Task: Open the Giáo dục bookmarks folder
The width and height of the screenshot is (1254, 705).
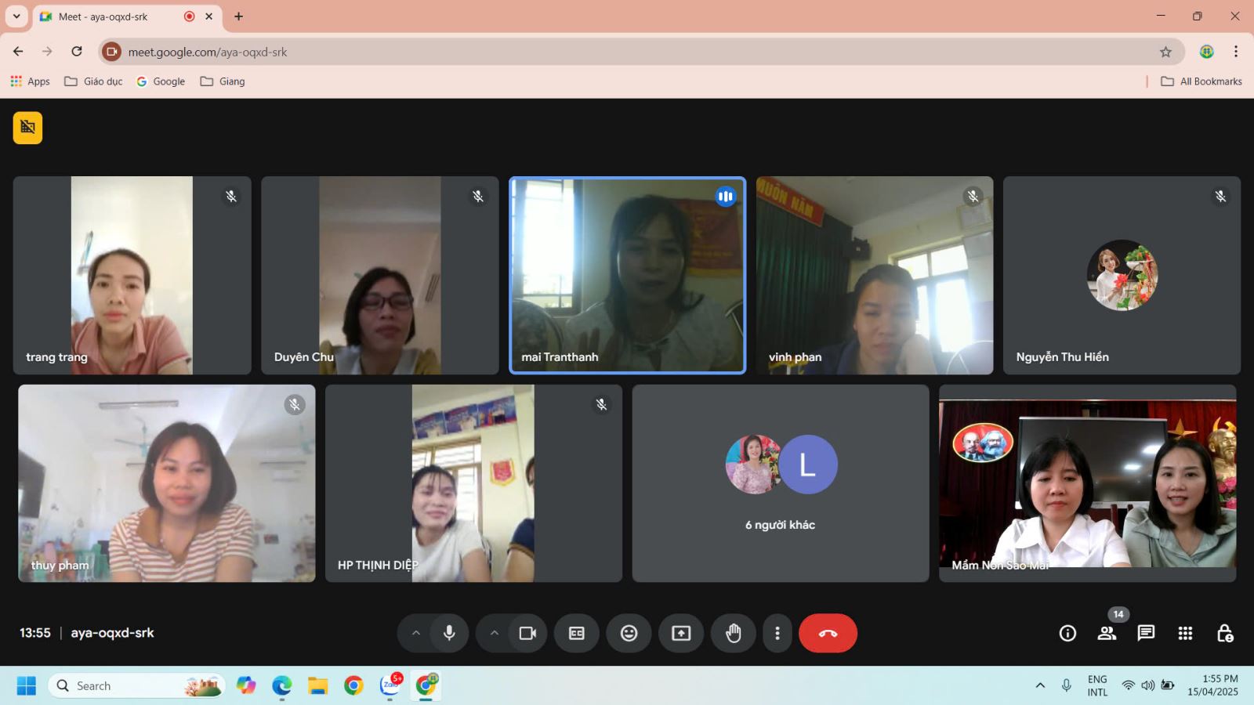Action: pyautogui.click(x=93, y=81)
